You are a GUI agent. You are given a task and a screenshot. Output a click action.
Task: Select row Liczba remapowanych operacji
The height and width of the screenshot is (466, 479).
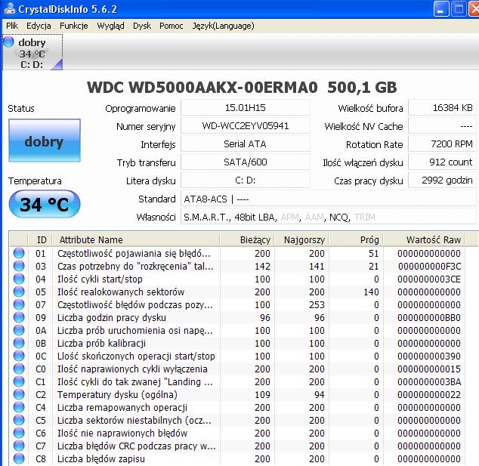click(237, 407)
